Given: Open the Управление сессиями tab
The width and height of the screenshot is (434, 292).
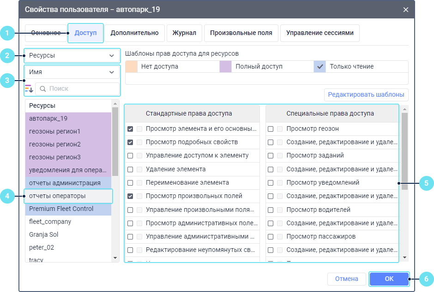Looking at the screenshot, I should coord(319,33).
